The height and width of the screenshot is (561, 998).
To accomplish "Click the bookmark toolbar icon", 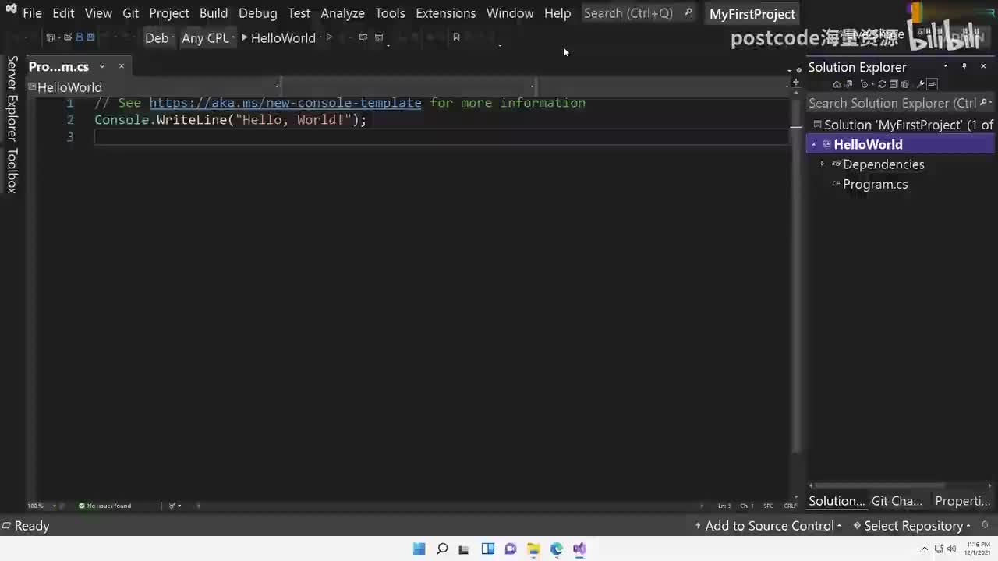I will tap(456, 37).
